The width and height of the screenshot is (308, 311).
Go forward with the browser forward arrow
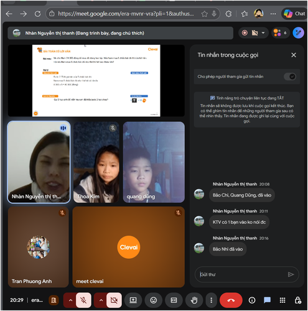[24, 14]
